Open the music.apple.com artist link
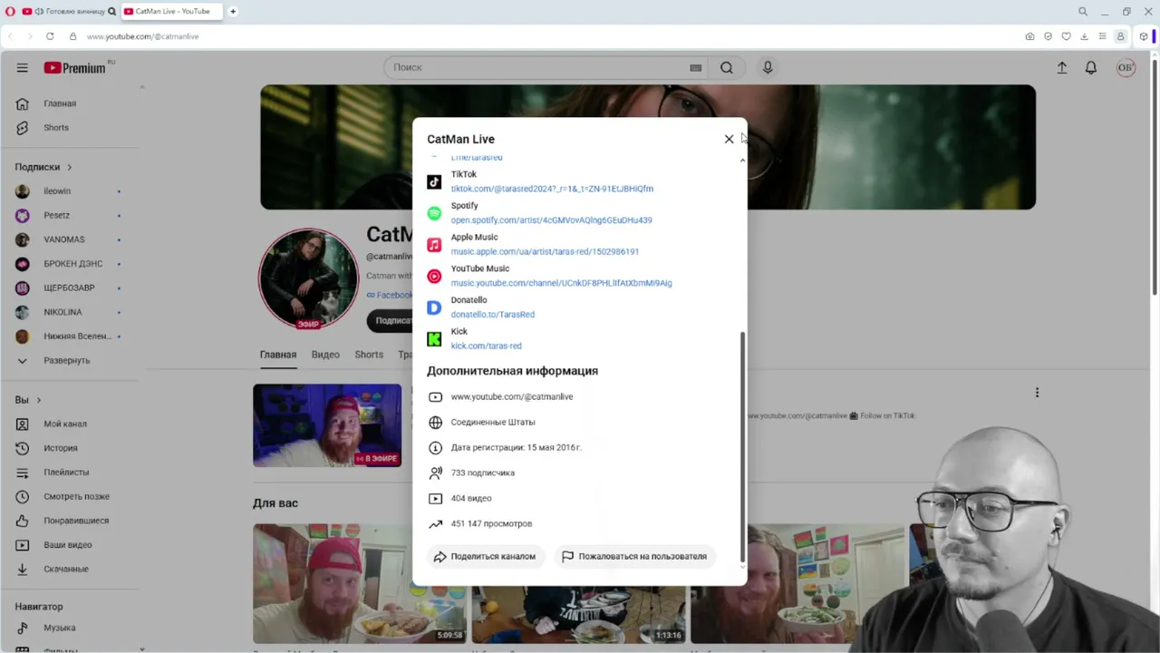The image size is (1160, 653). (545, 252)
